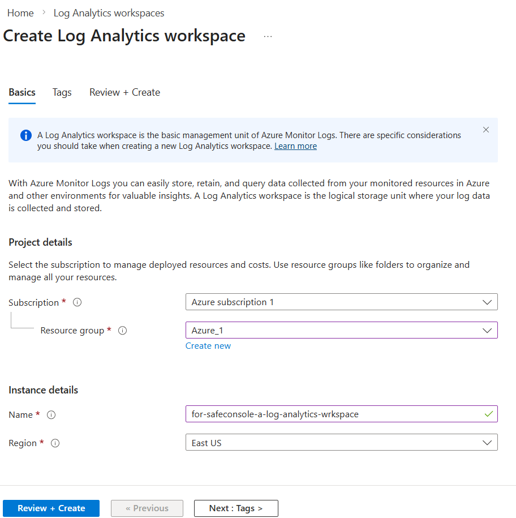The image size is (516, 518).
Task: Open Log Analytics workspaces breadcrumb
Action: click(x=109, y=13)
